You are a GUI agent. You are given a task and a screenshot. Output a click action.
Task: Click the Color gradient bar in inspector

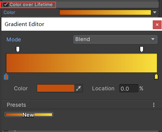tap(105, 12)
